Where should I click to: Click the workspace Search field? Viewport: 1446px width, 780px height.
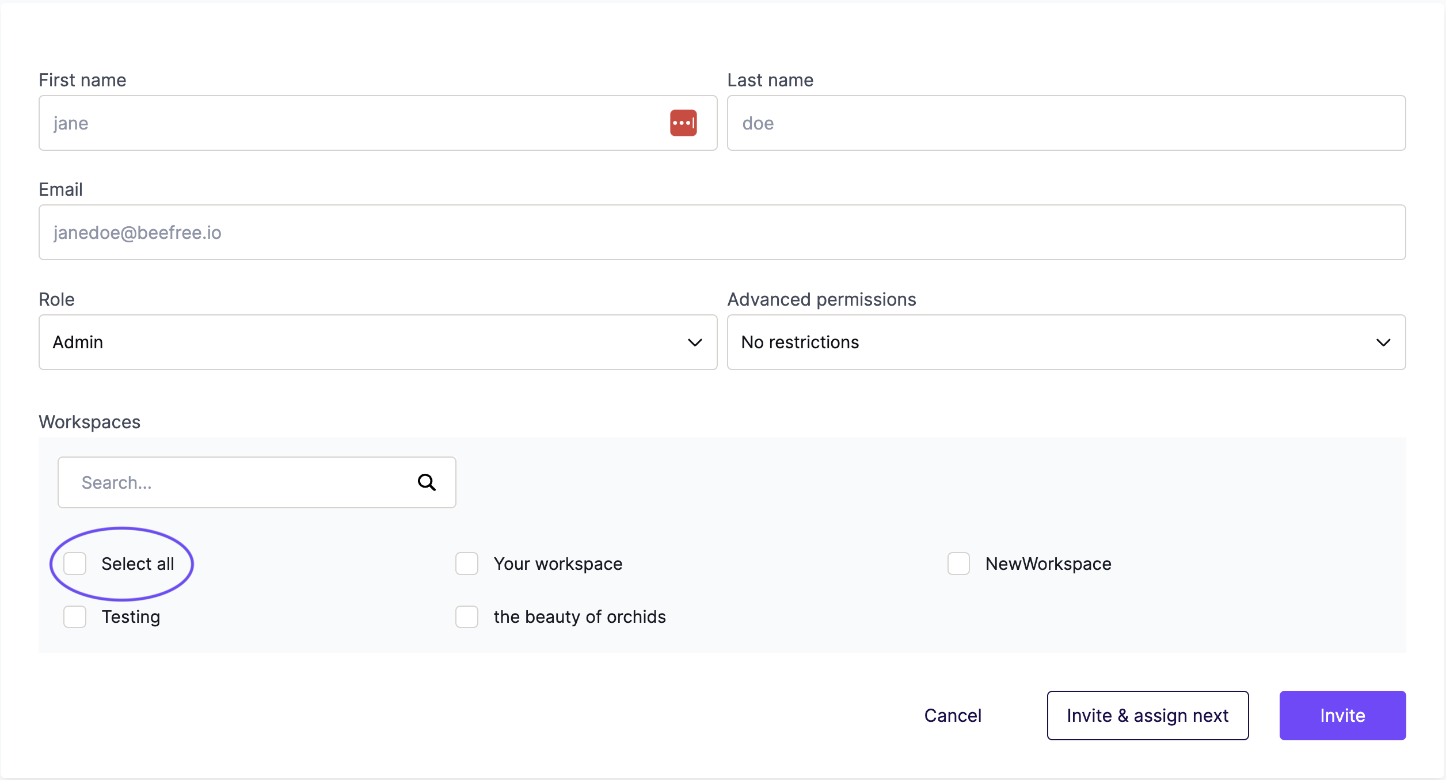[257, 482]
